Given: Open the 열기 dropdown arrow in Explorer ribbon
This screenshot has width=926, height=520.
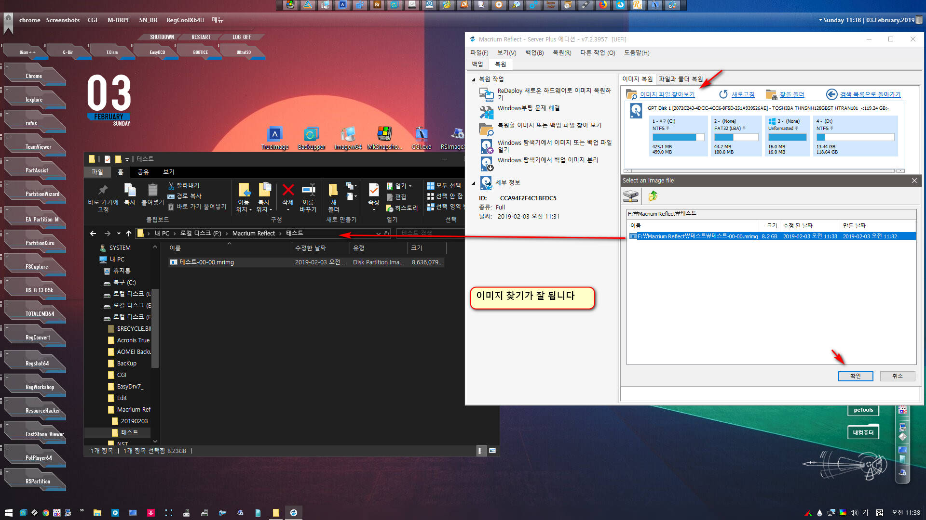Looking at the screenshot, I should pyautogui.click(x=410, y=186).
